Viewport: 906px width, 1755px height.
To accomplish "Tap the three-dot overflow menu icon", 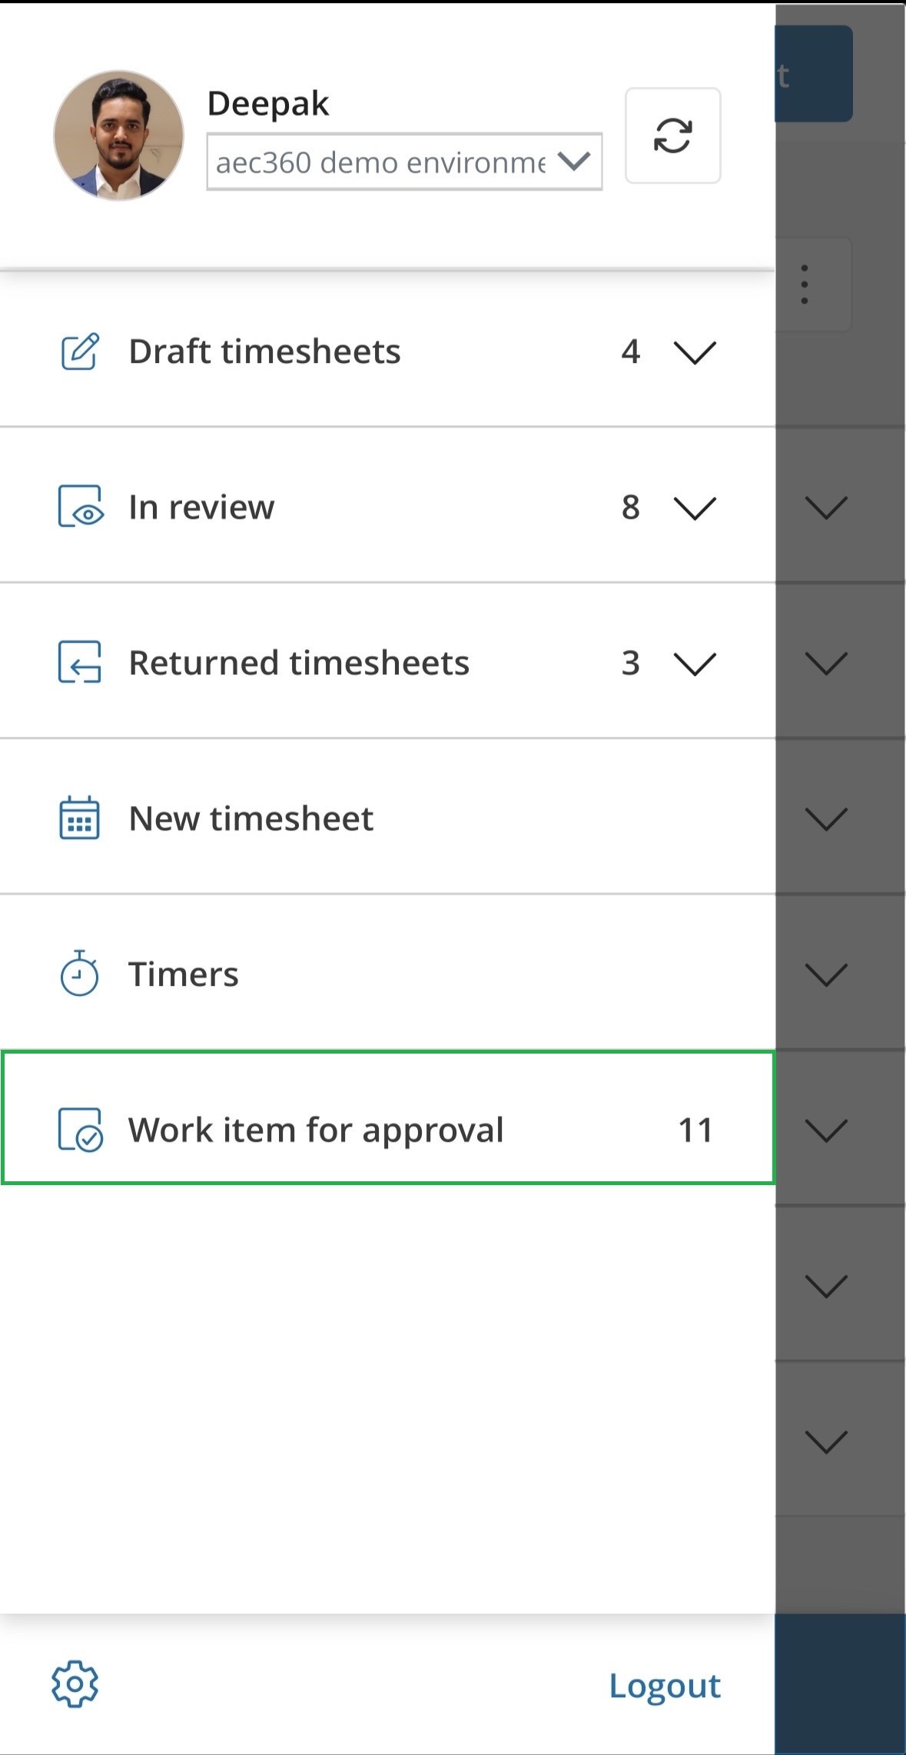I will click(x=804, y=285).
